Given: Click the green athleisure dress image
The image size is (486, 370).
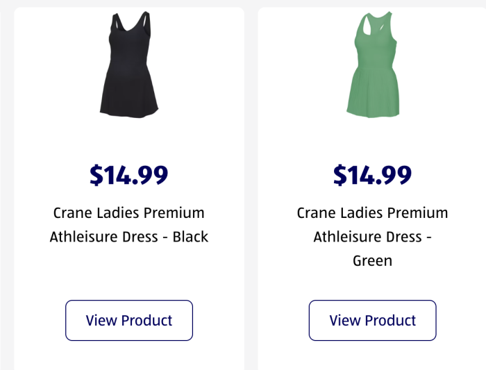Looking at the screenshot, I should (374, 66).
